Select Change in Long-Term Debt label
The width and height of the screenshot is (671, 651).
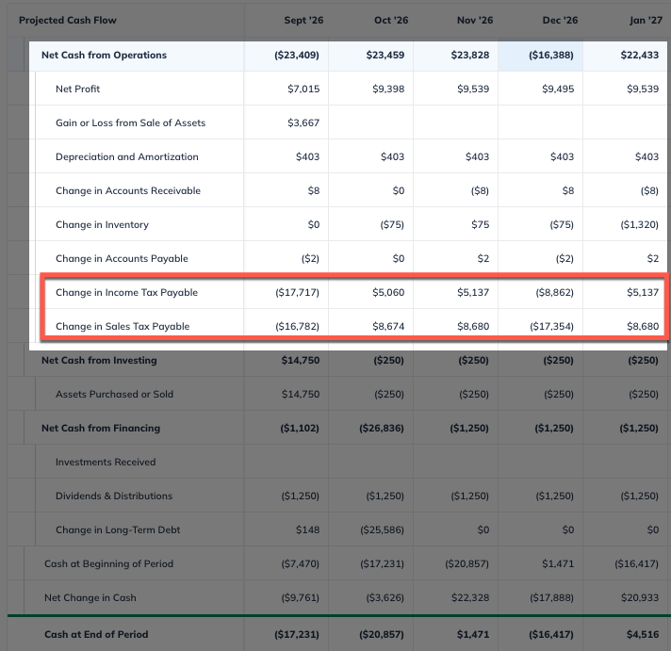pos(118,530)
